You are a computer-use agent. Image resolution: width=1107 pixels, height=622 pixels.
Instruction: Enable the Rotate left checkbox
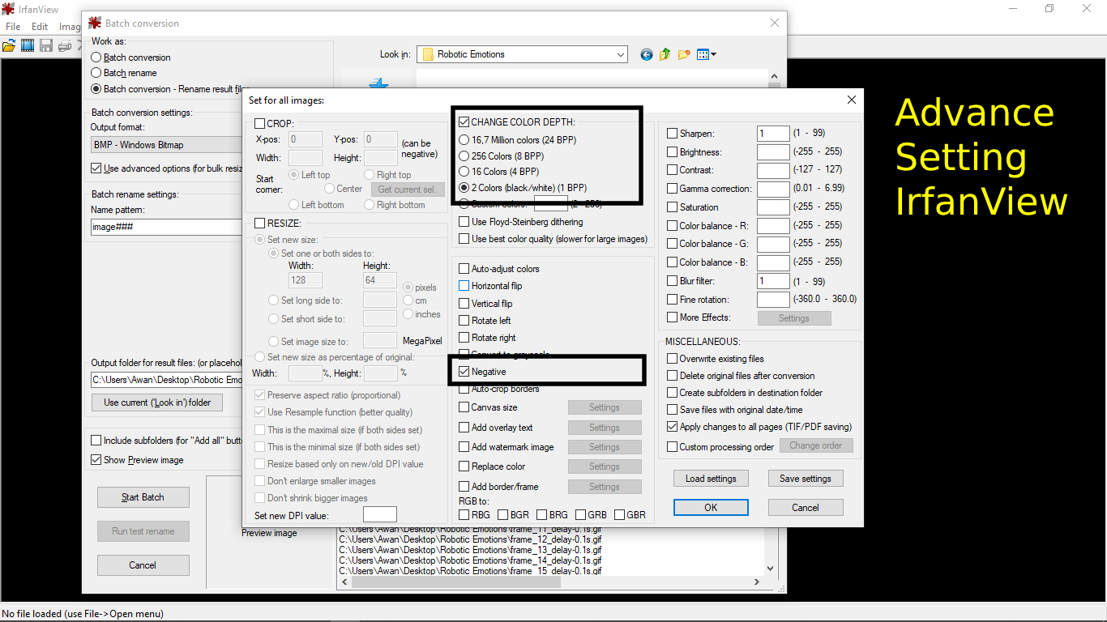point(464,321)
